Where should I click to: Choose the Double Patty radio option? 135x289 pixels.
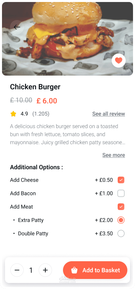(x=121, y=233)
